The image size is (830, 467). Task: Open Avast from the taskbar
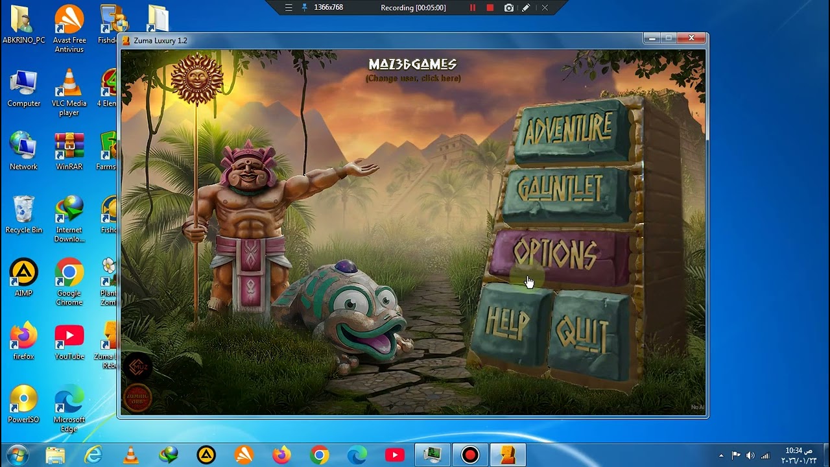[244, 455]
